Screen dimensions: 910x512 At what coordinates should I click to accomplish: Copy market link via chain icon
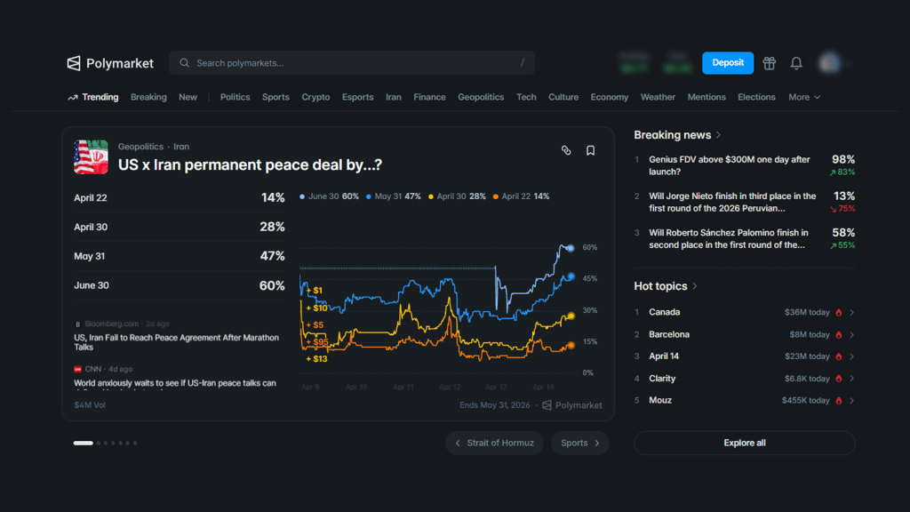click(566, 150)
